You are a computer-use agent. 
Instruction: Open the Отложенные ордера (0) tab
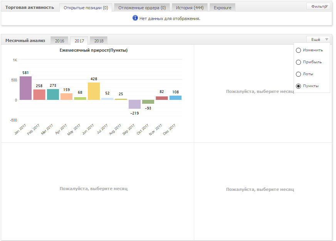142,8
